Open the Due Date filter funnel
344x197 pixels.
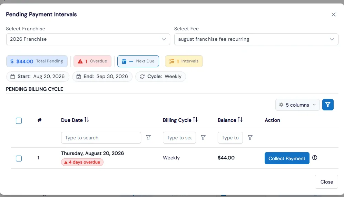[x=148, y=138]
